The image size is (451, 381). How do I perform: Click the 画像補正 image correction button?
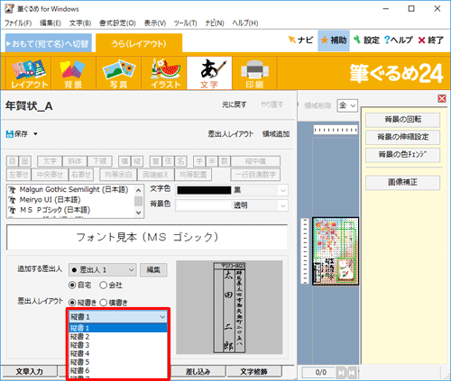pyautogui.click(x=403, y=182)
